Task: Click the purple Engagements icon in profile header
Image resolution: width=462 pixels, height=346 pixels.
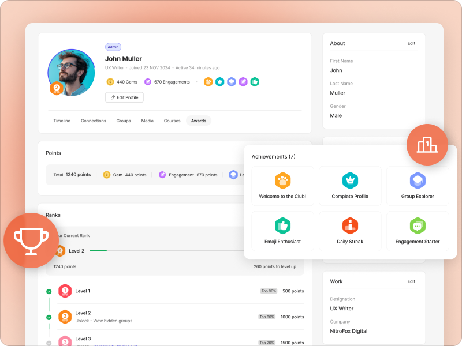Action: click(148, 82)
